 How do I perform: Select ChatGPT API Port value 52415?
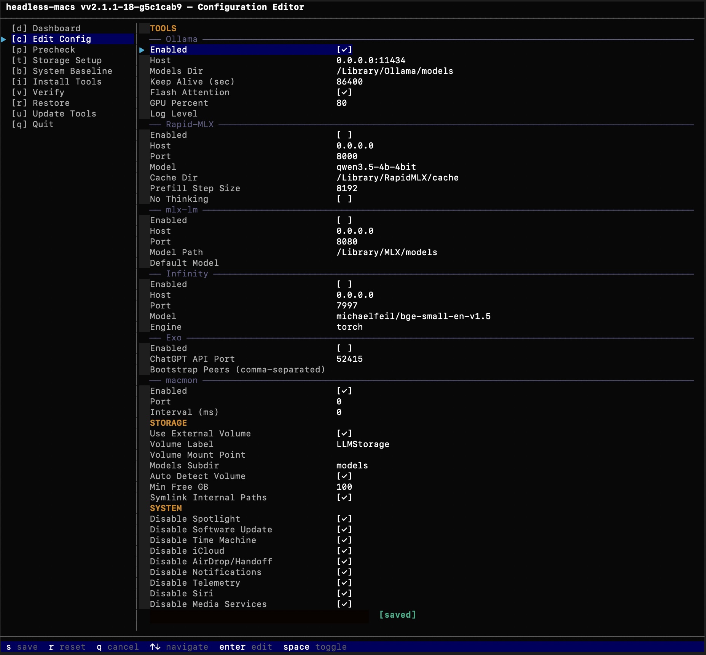(x=349, y=359)
